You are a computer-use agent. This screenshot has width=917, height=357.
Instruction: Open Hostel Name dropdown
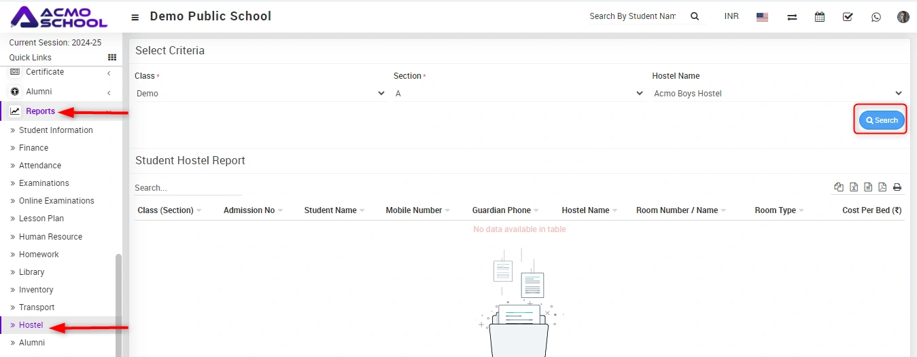(778, 94)
